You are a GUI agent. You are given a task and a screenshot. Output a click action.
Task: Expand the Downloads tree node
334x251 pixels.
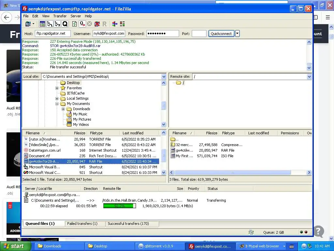[x=63, y=109]
